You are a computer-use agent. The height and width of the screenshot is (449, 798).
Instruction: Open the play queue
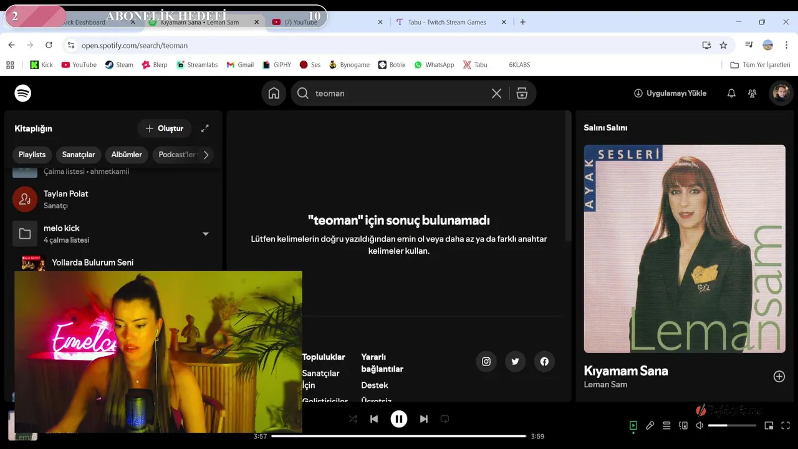click(666, 426)
